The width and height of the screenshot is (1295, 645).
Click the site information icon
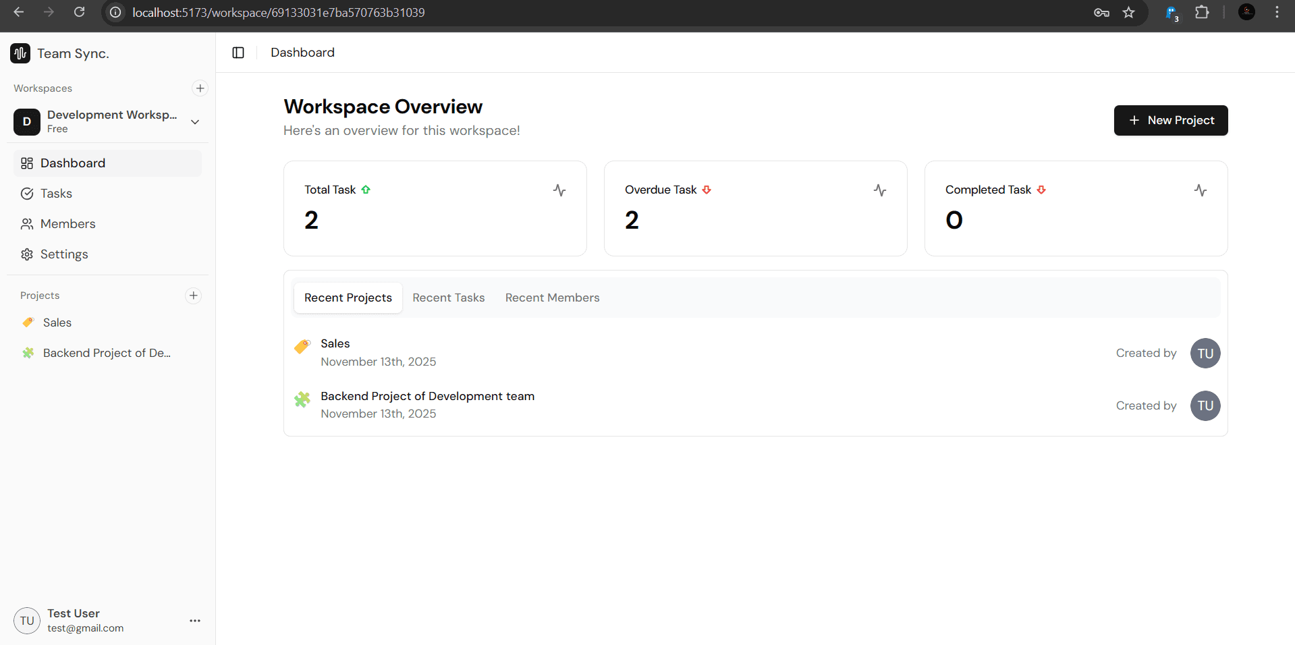pos(115,12)
